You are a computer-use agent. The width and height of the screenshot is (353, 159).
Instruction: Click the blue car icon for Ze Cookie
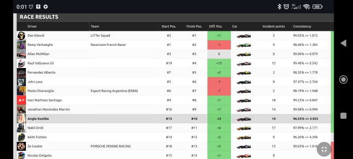[244, 147]
